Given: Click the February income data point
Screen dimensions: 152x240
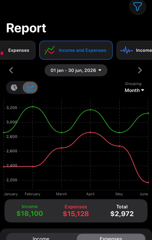Looking at the screenshot, I should pyautogui.click(x=33, y=107).
